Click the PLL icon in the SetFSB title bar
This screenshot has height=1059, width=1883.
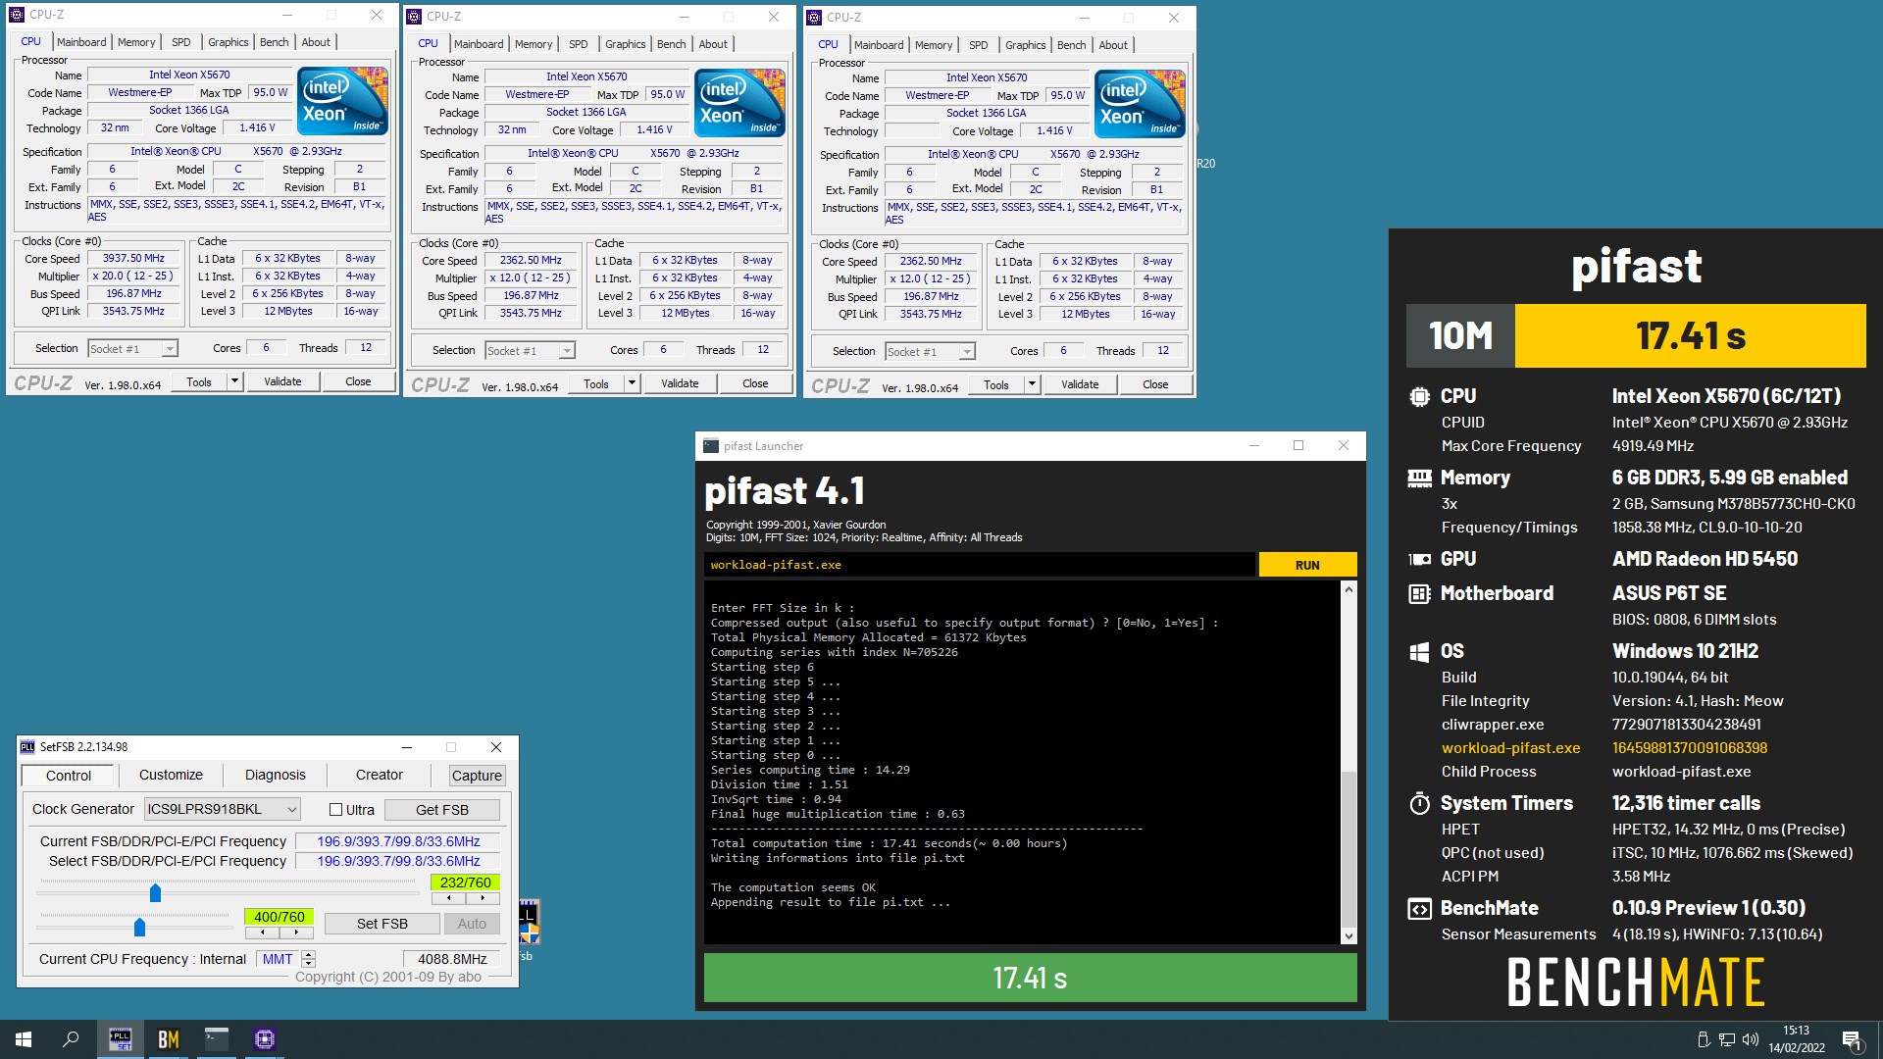[27, 747]
